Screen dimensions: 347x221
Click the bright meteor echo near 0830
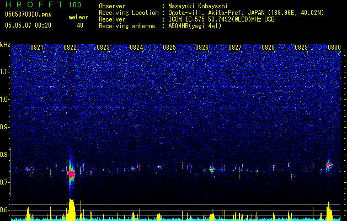[x=329, y=165]
